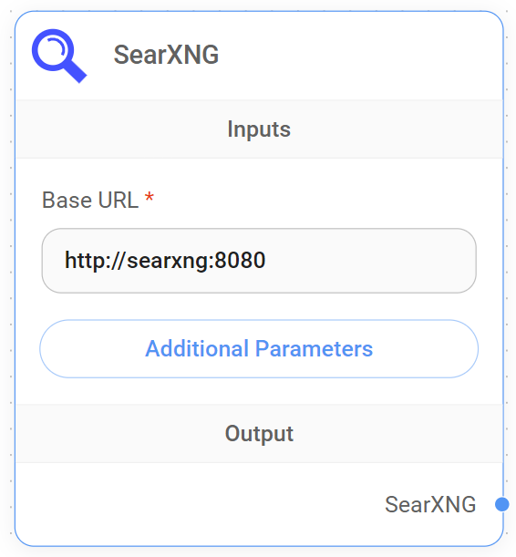Place cursor after 8080 in Base URL
This screenshot has width=516, height=557.
266,261
